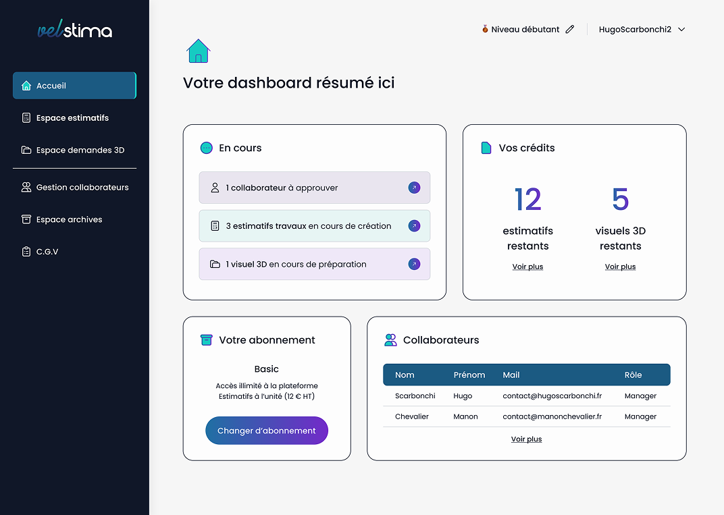Click contact@manonchevalier.fr email

[552, 416]
